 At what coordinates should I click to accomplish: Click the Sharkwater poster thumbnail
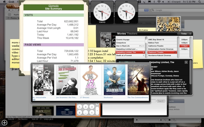(x=114, y=80)
